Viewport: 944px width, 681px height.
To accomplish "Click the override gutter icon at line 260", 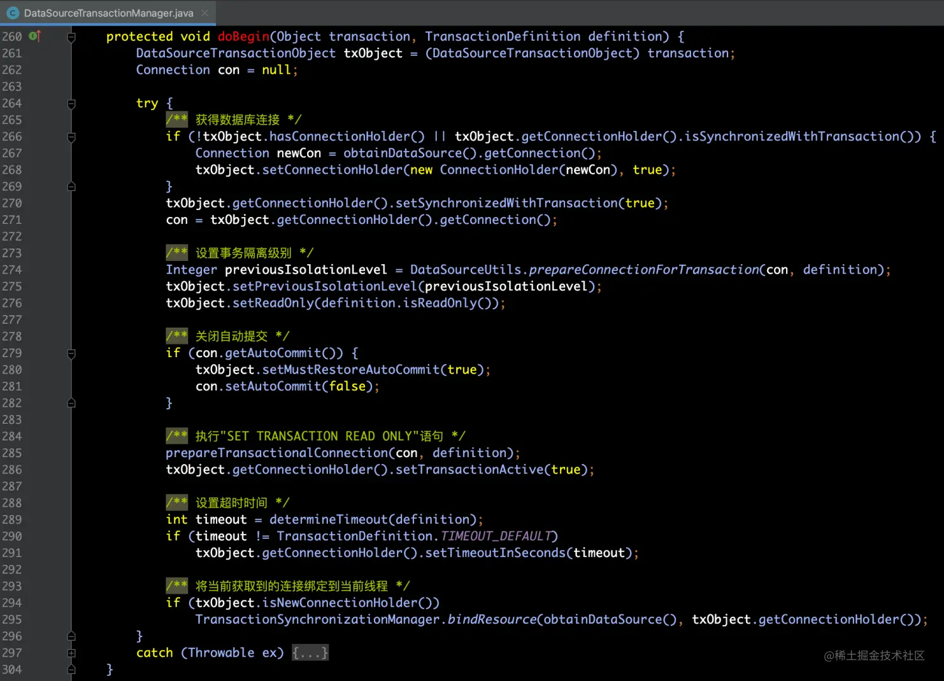I will click(35, 36).
